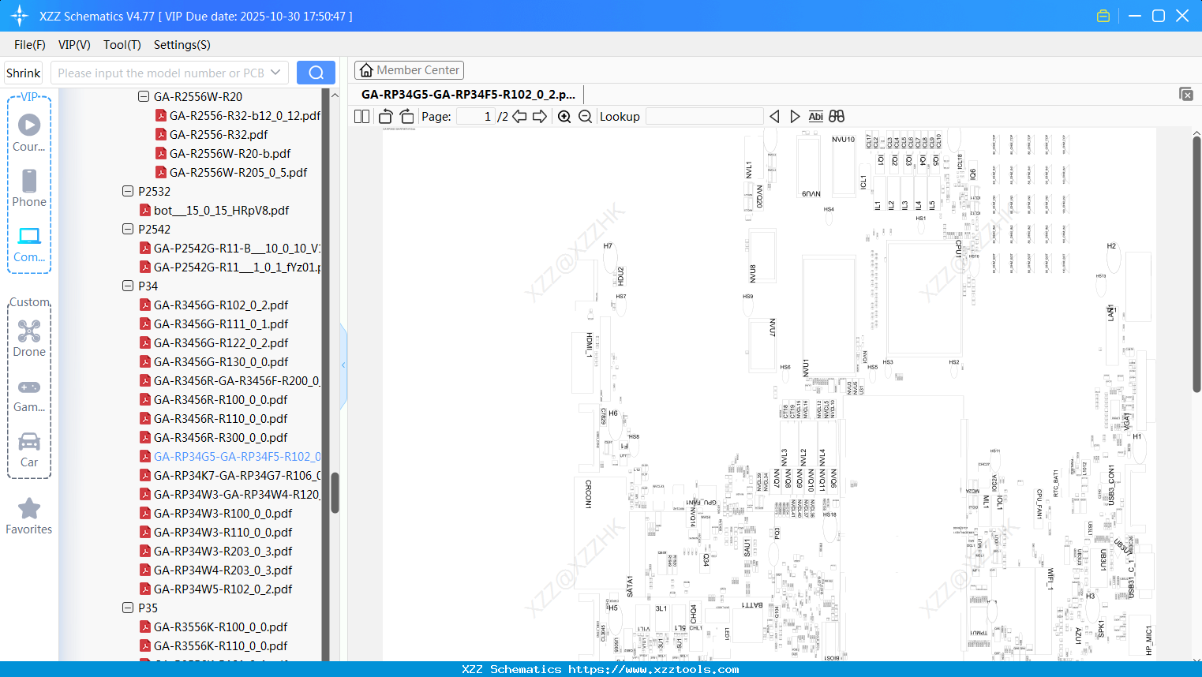Zoom out of the schematic
The height and width of the screenshot is (677, 1202).
(x=585, y=117)
